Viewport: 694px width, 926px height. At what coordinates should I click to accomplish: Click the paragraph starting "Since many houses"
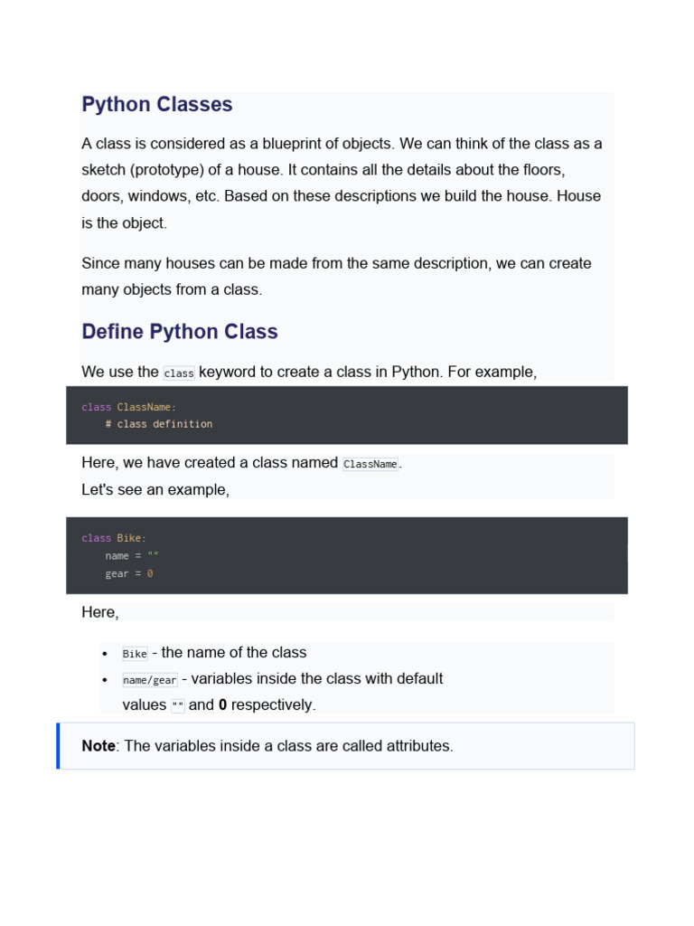pos(336,277)
